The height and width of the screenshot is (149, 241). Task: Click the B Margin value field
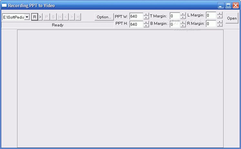click(x=175, y=24)
